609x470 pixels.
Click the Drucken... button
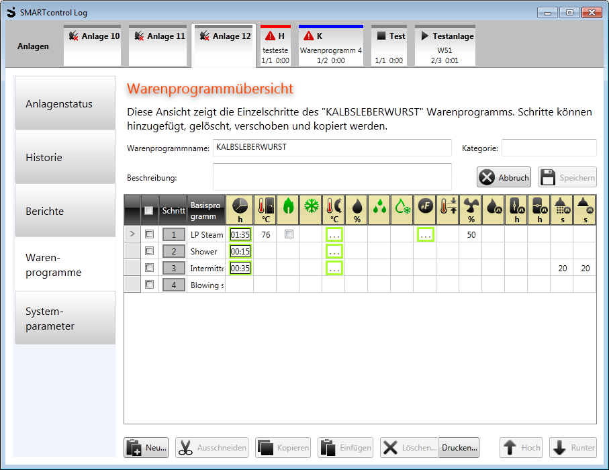point(459,448)
